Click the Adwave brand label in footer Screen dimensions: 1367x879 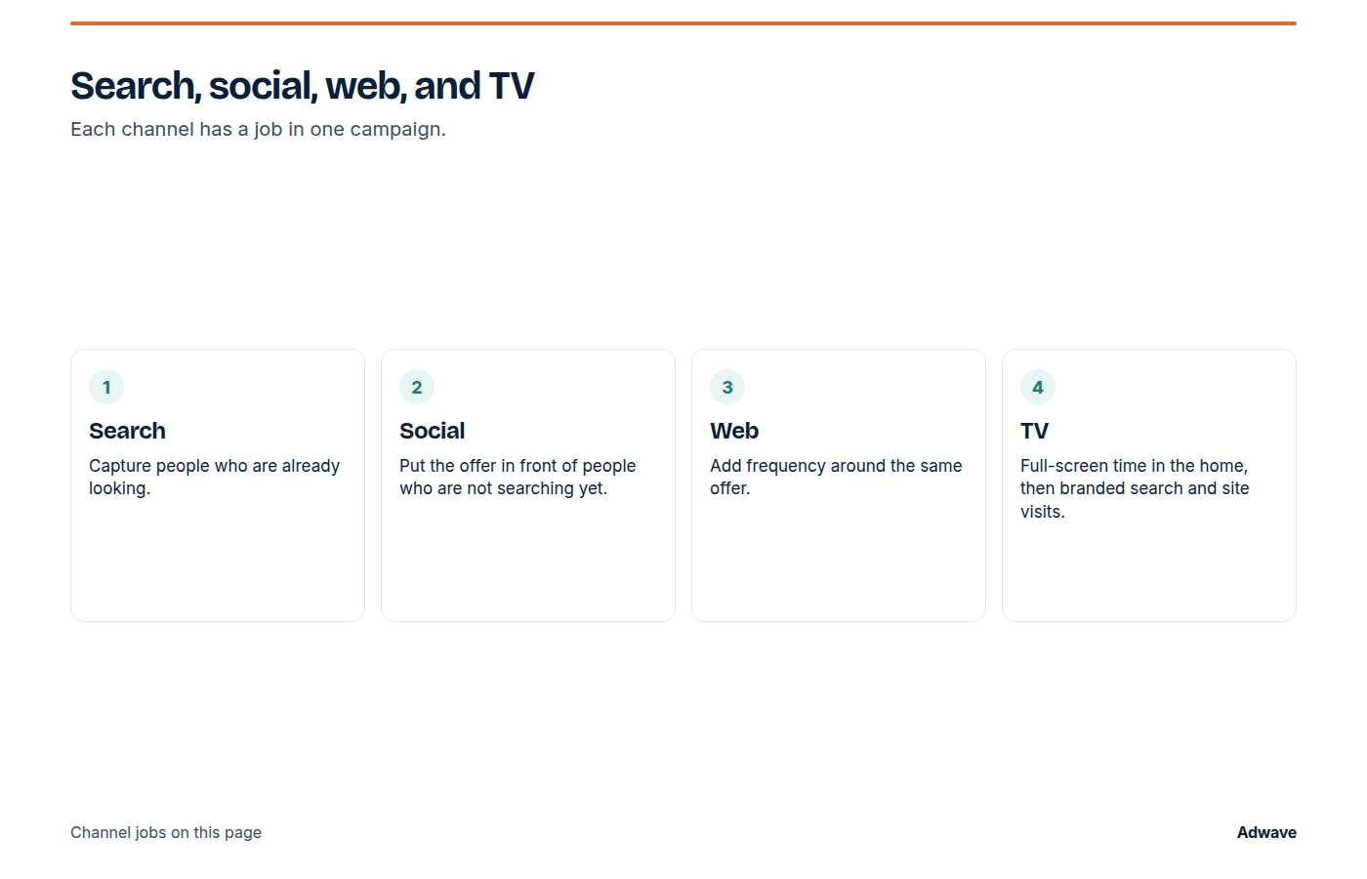pyautogui.click(x=1266, y=832)
